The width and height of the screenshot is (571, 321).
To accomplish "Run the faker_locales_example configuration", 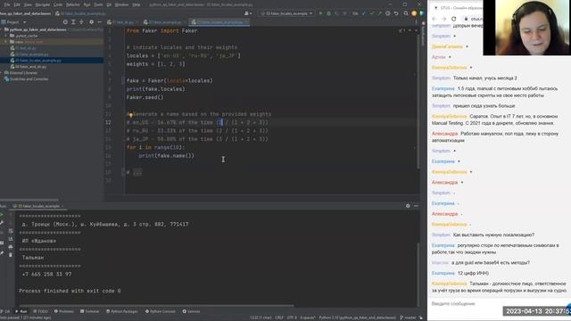I will click(x=320, y=13).
